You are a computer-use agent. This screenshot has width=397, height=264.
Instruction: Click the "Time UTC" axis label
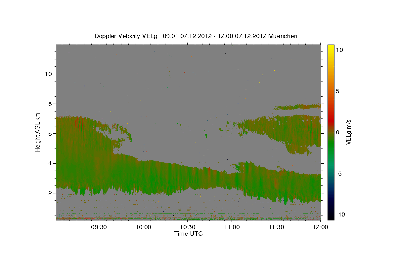pyautogui.click(x=188, y=234)
